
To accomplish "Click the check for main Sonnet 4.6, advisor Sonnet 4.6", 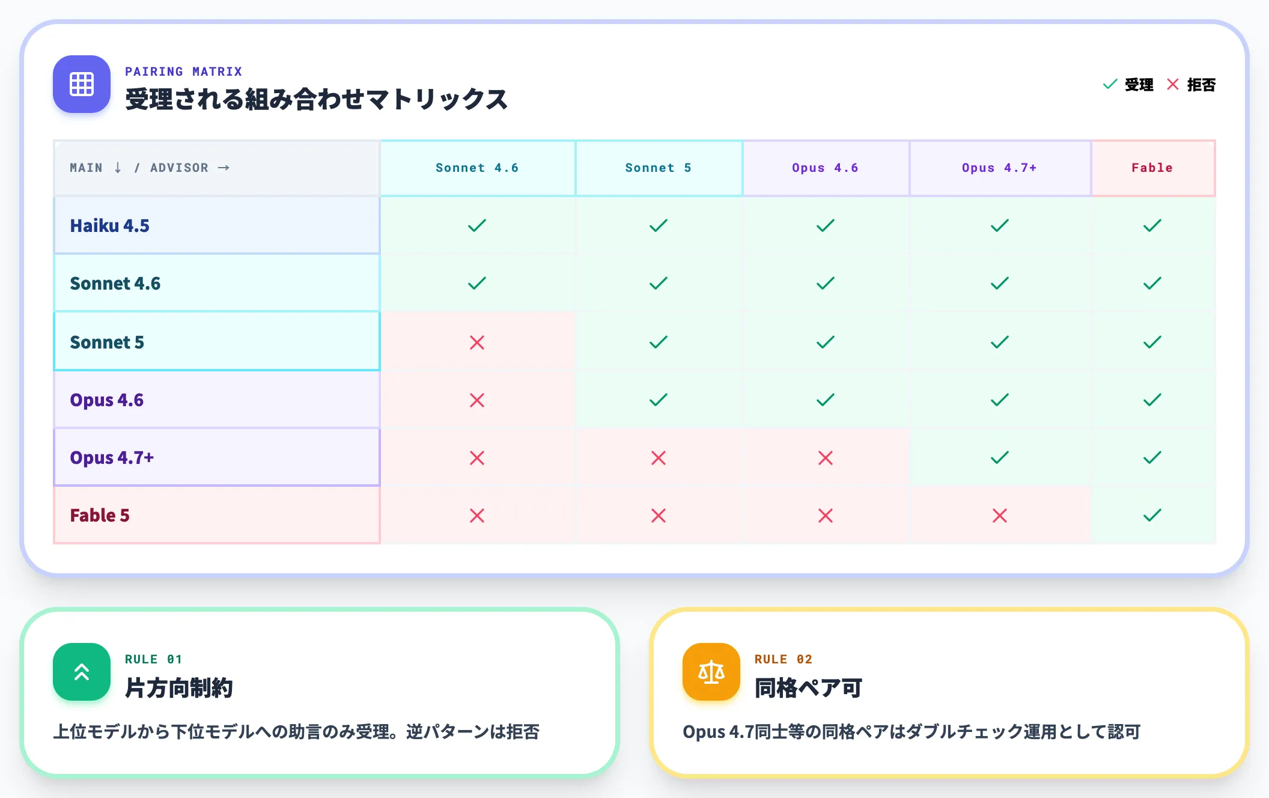I will (x=477, y=283).
